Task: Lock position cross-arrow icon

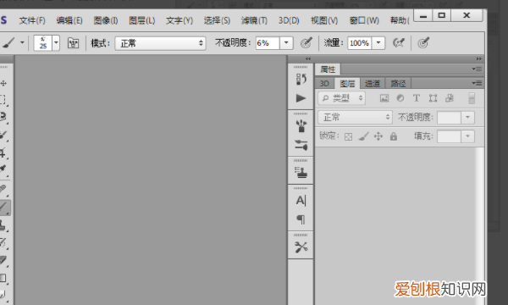Action: [378, 136]
